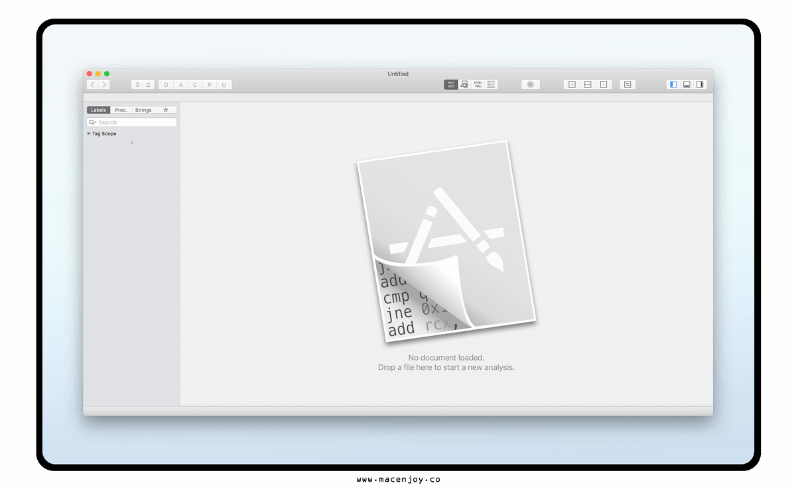
Task: Click the Search field in the sidebar
Action: (x=132, y=123)
